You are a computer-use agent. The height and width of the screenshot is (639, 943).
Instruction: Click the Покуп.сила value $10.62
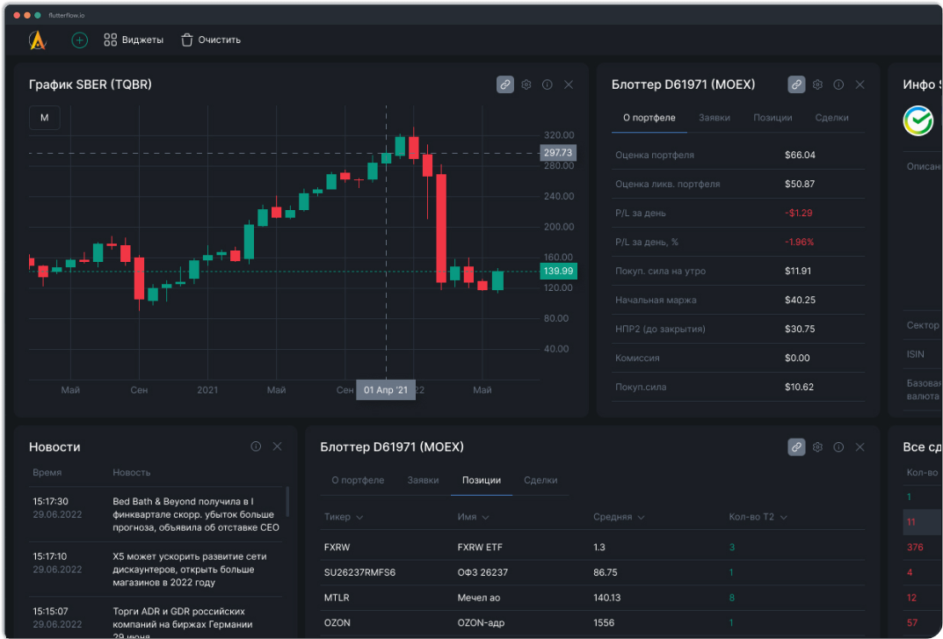click(x=799, y=387)
